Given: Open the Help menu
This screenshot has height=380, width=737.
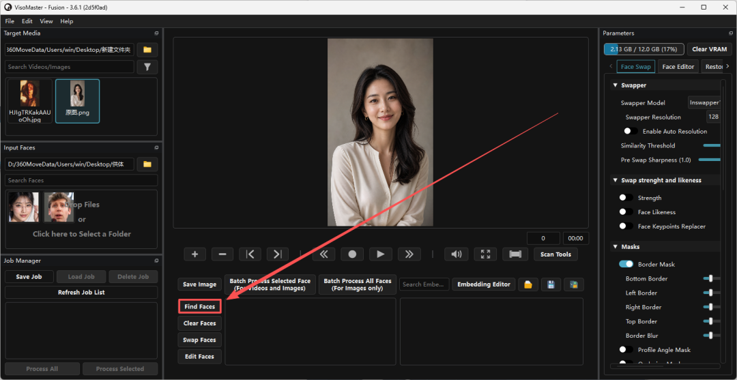Looking at the screenshot, I should tap(67, 21).
